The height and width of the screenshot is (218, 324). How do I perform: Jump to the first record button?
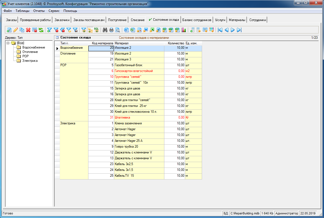pyautogui.click(x=220, y=30)
